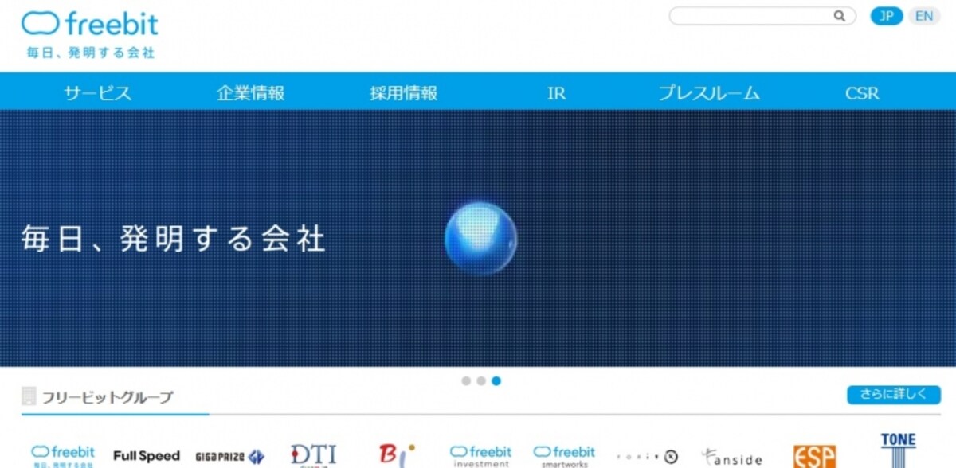Open the freebit smartworks logo
Image resolution: width=956 pixels, height=468 pixels.
[x=564, y=456]
